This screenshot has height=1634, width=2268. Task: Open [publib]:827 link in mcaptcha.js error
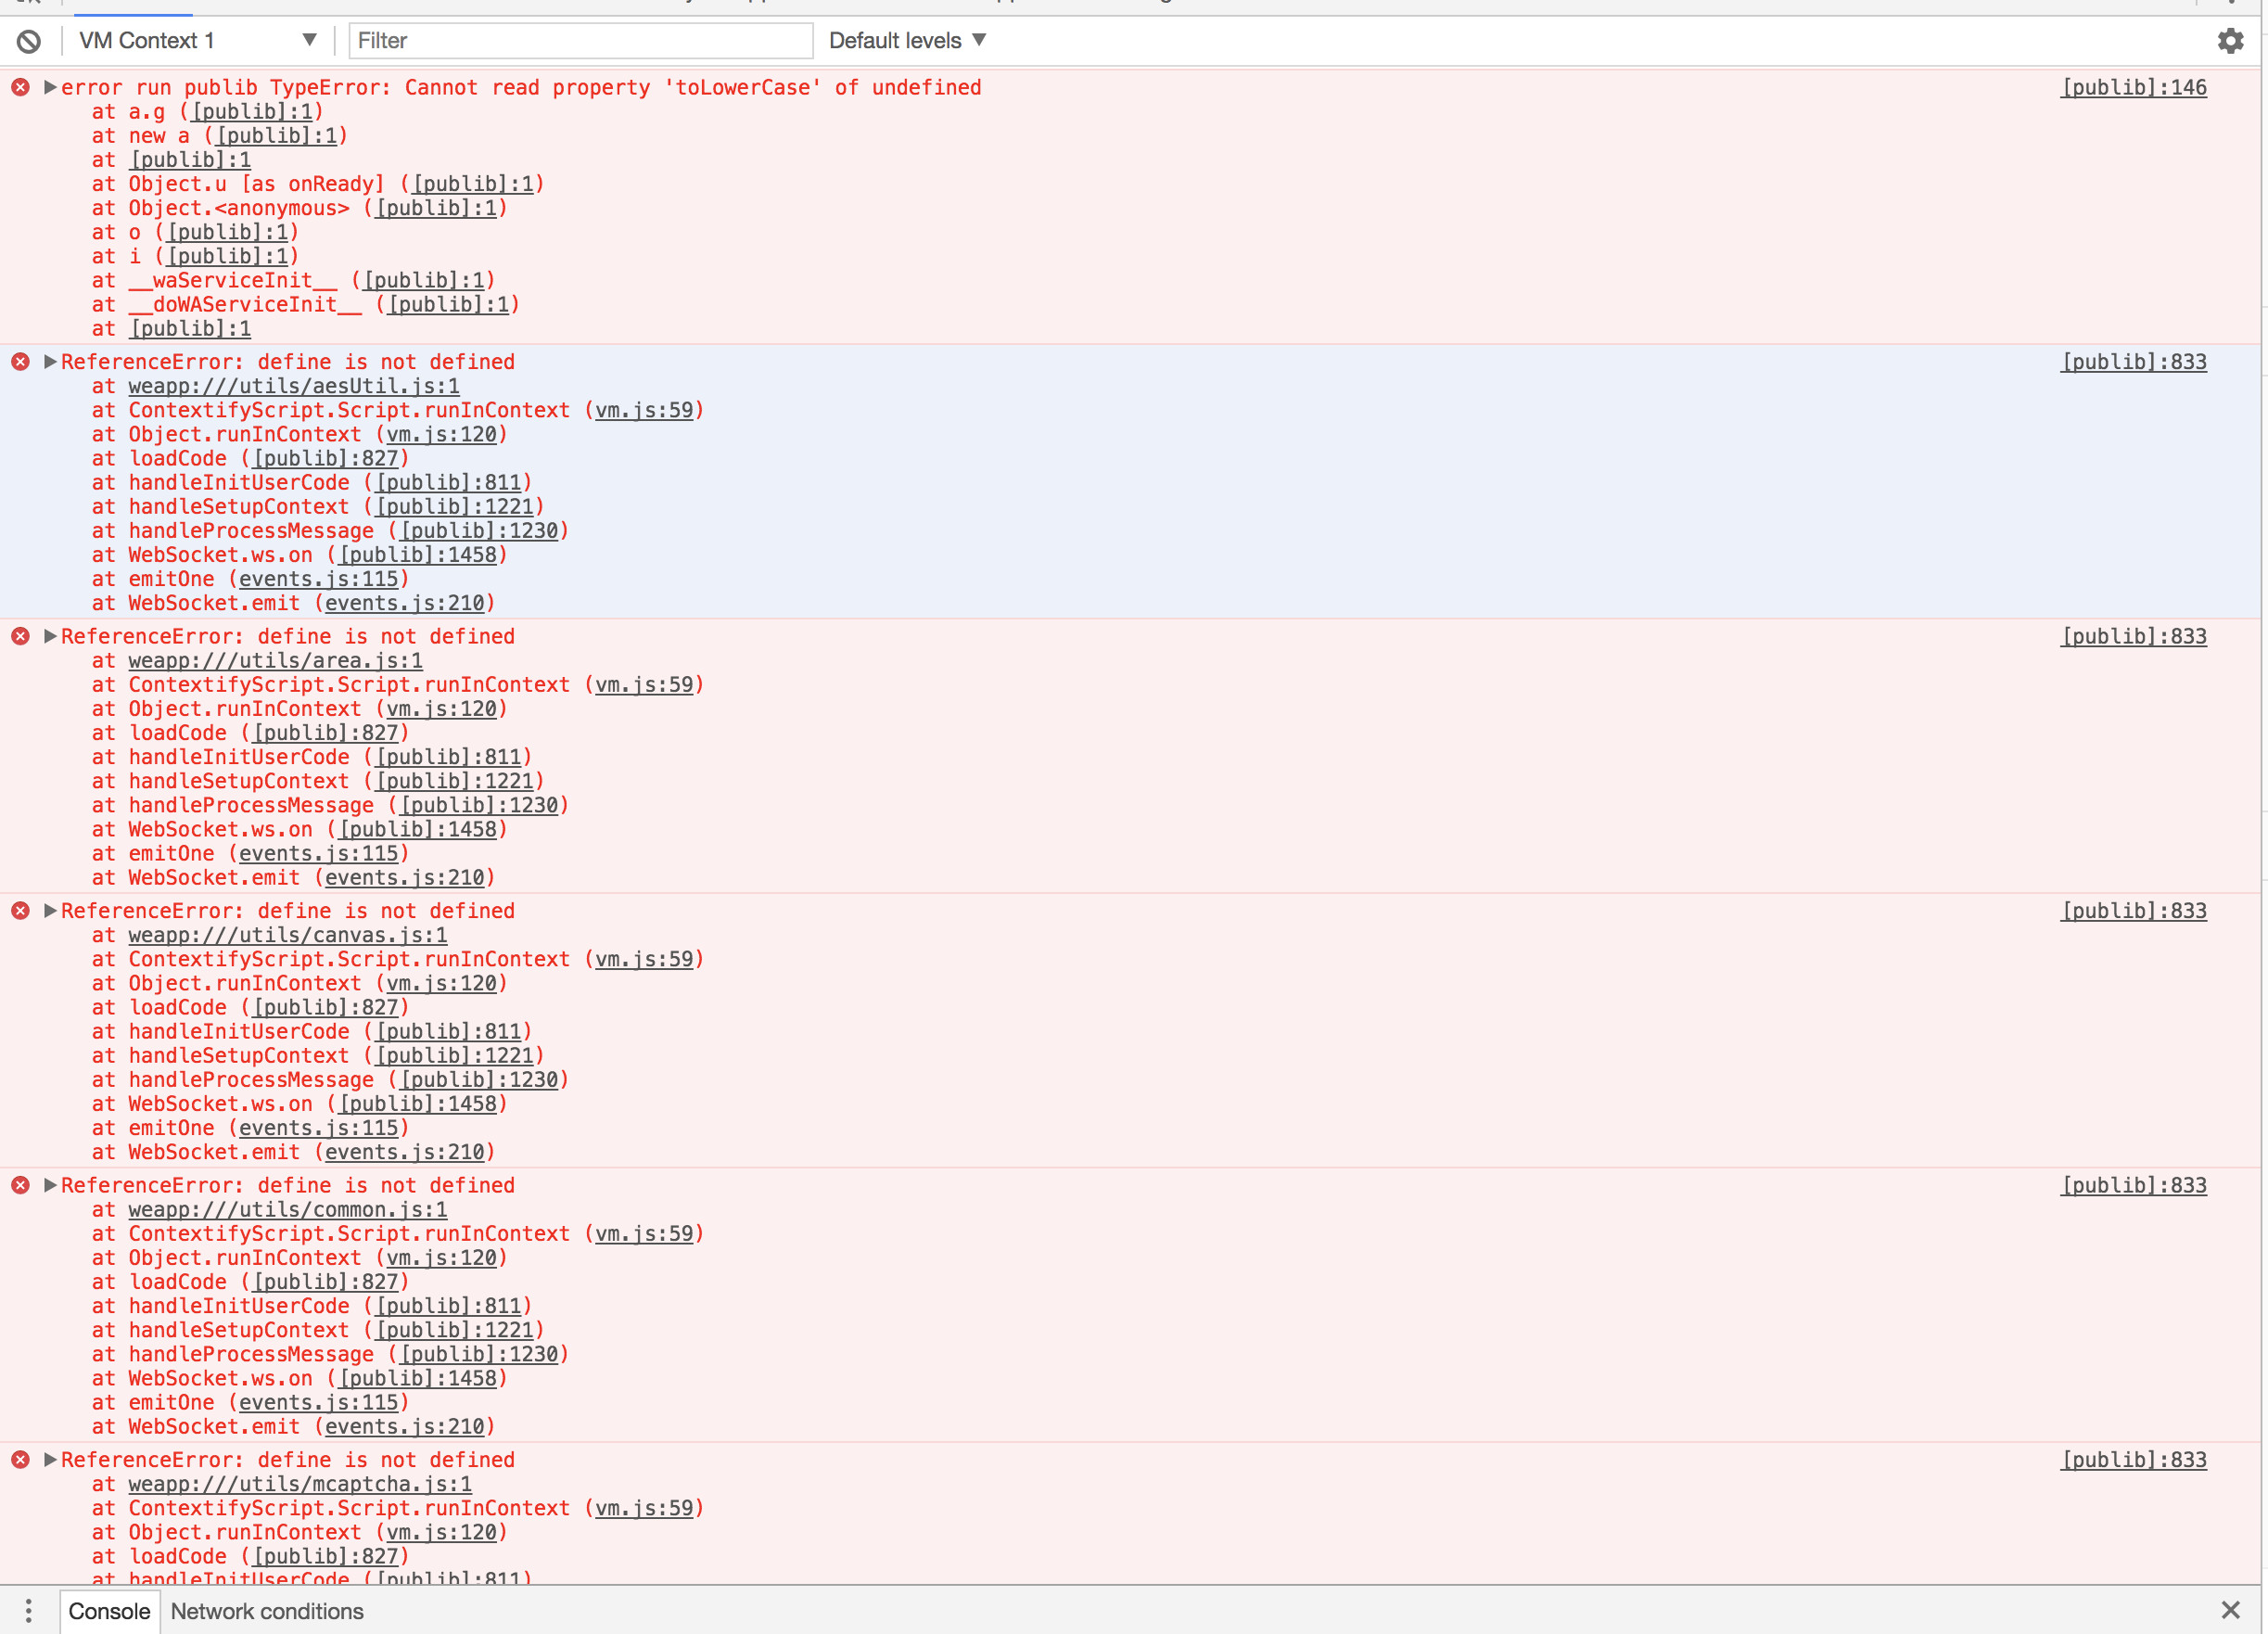pos(326,1557)
